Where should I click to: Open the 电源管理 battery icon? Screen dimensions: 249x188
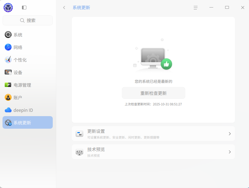point(8,85)
